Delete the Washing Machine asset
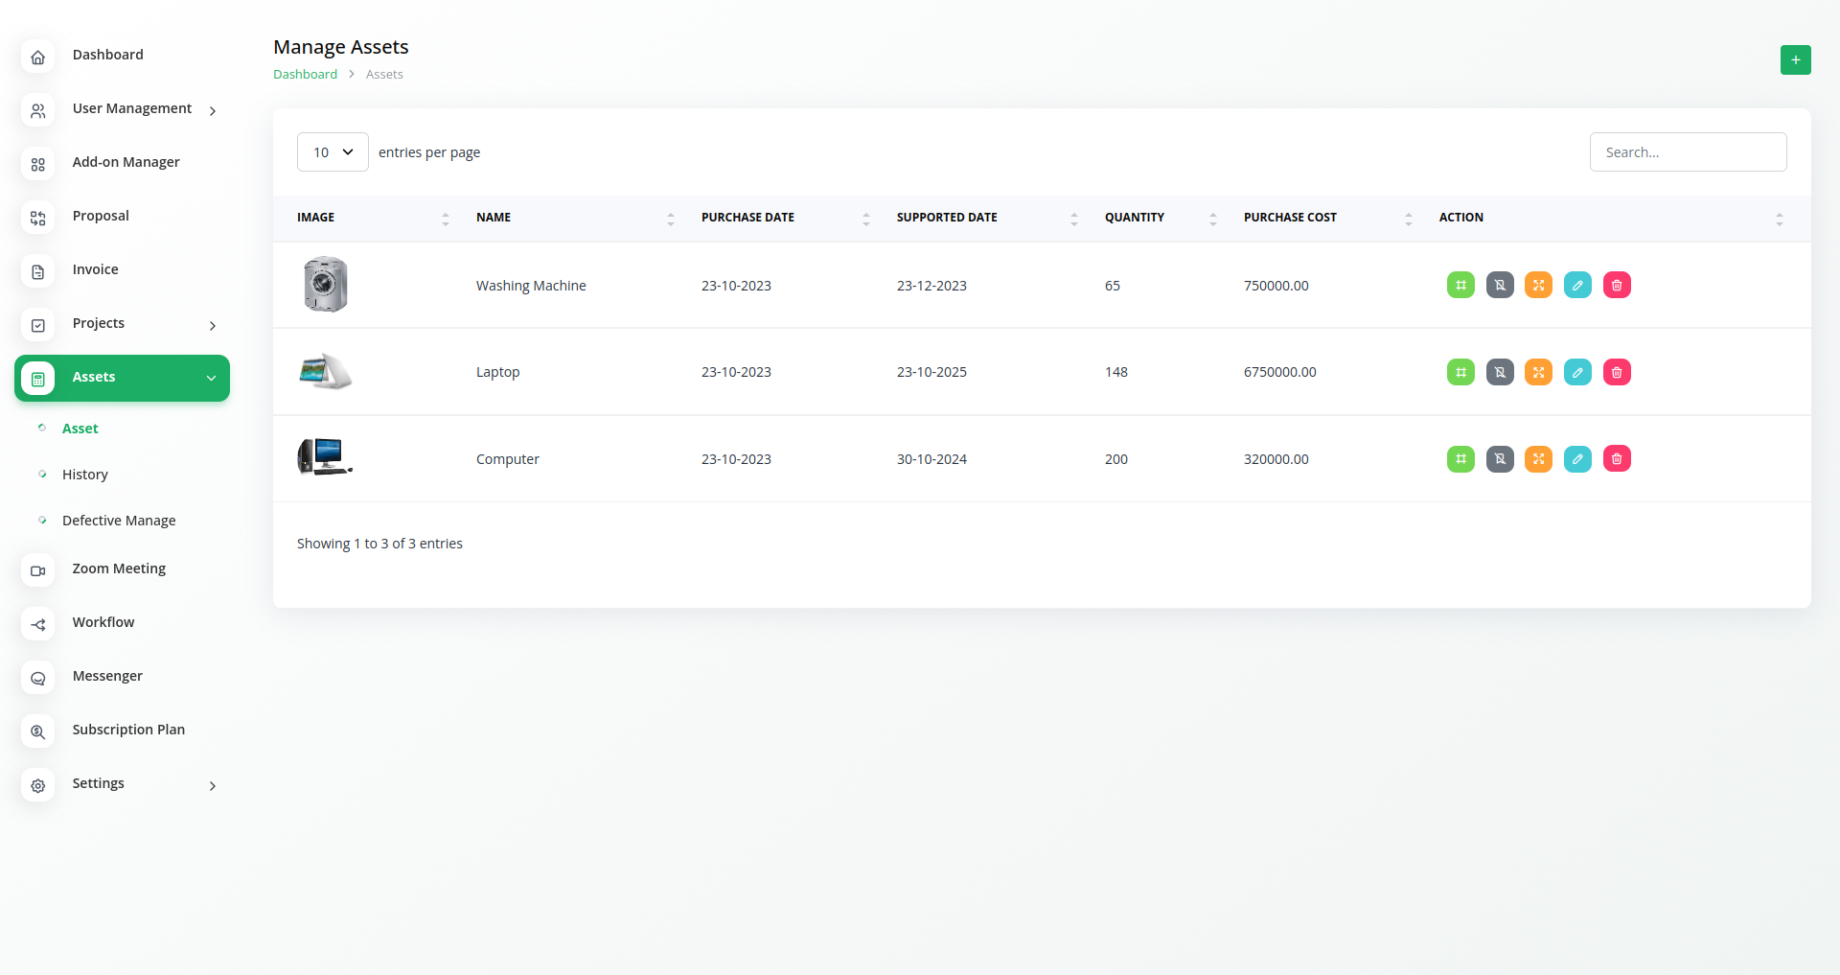The height and width of the screenshot is (975, 1840). click(x=1616, y=285)
